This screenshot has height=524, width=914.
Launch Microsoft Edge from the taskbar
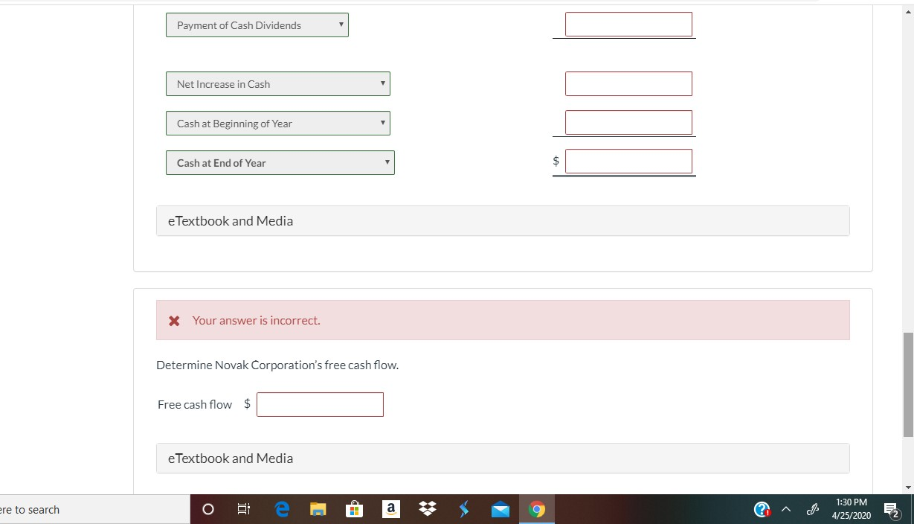(x=282, y=510)
